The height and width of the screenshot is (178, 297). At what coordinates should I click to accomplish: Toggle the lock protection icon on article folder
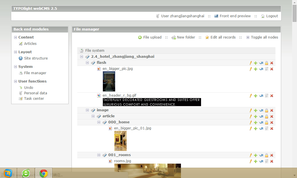tap(267, 116)
